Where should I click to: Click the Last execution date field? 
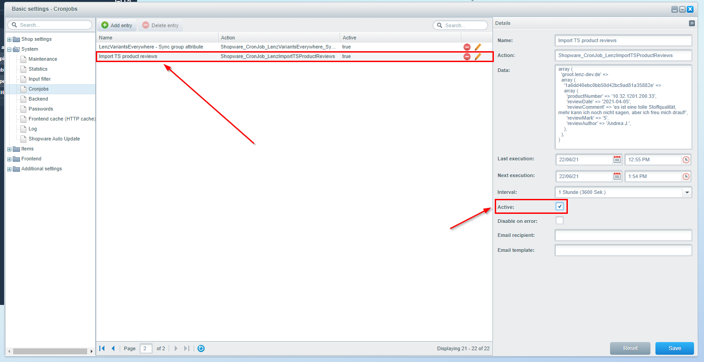click(x=585, y=159)
